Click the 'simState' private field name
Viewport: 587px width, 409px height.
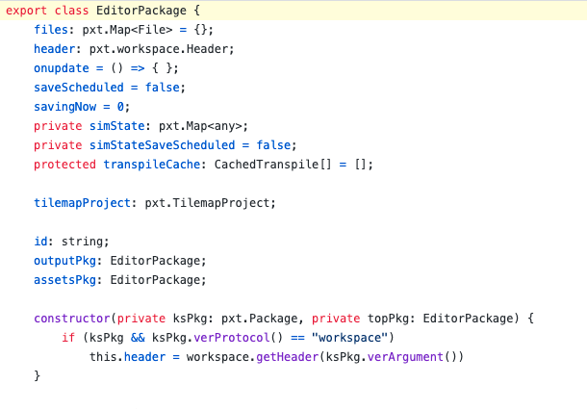[116, 126]
